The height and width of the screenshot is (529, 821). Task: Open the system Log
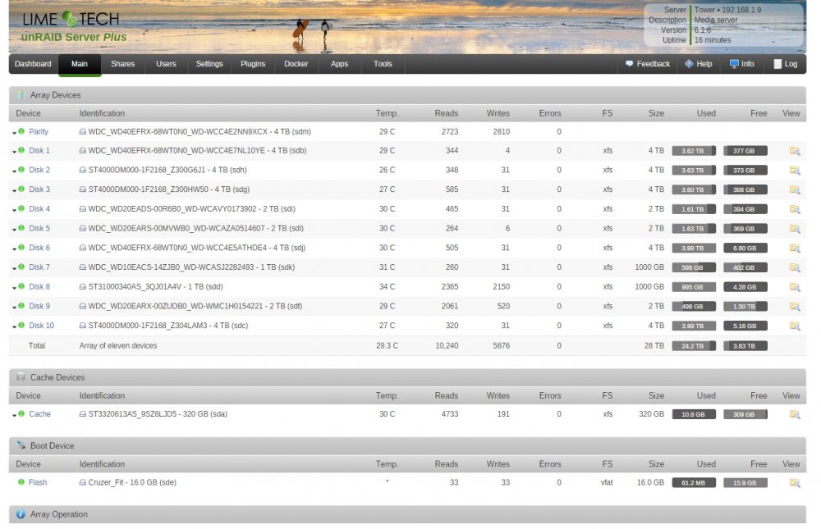(786, 64)
